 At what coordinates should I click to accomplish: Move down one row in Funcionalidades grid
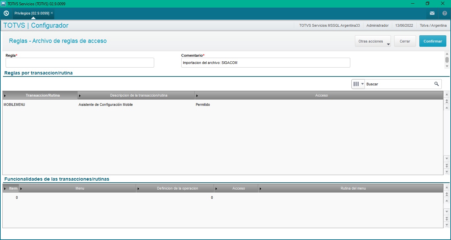[447, 212]
